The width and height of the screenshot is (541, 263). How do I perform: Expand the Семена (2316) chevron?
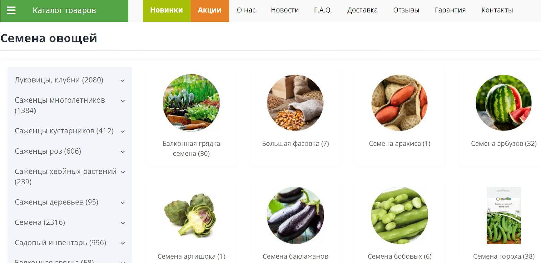pyautogui.click(x=123, y=223)
